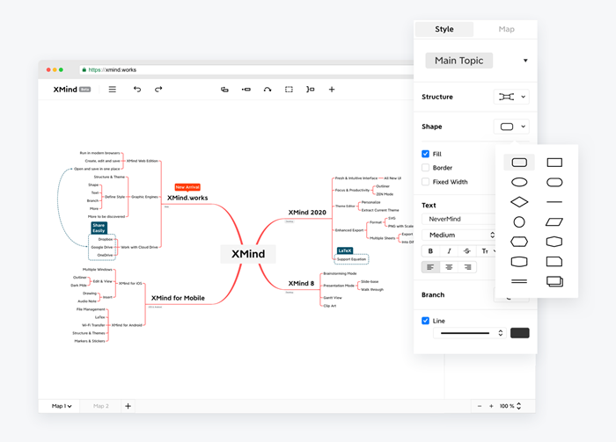Choose the diamond shape
The image size is (616, 442).
519,202
